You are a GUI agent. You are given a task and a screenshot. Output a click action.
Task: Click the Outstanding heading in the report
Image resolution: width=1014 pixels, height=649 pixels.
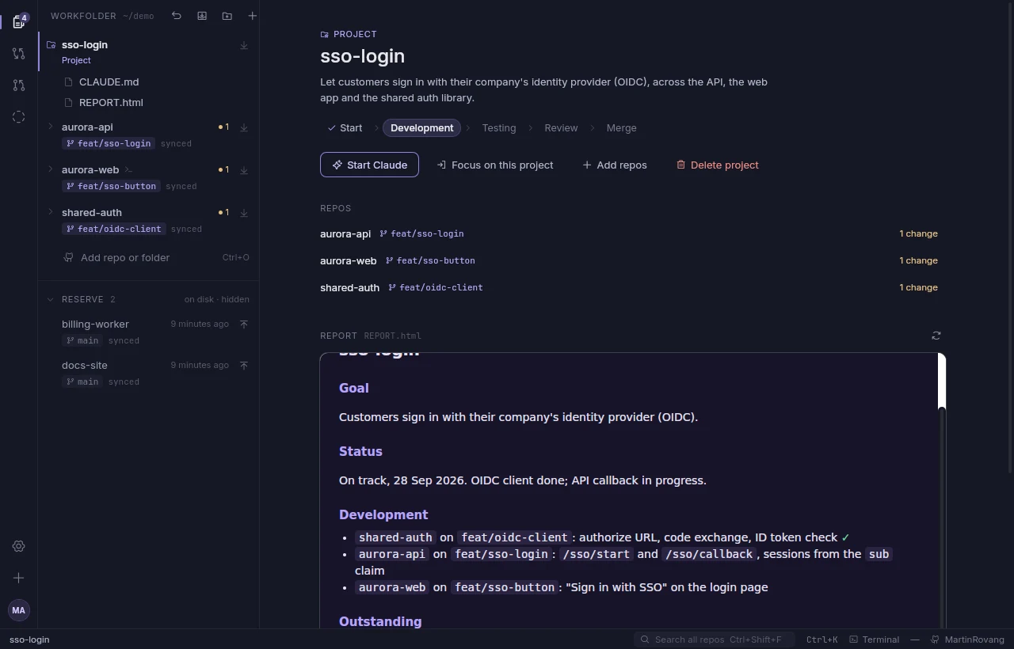click(380, 621)
